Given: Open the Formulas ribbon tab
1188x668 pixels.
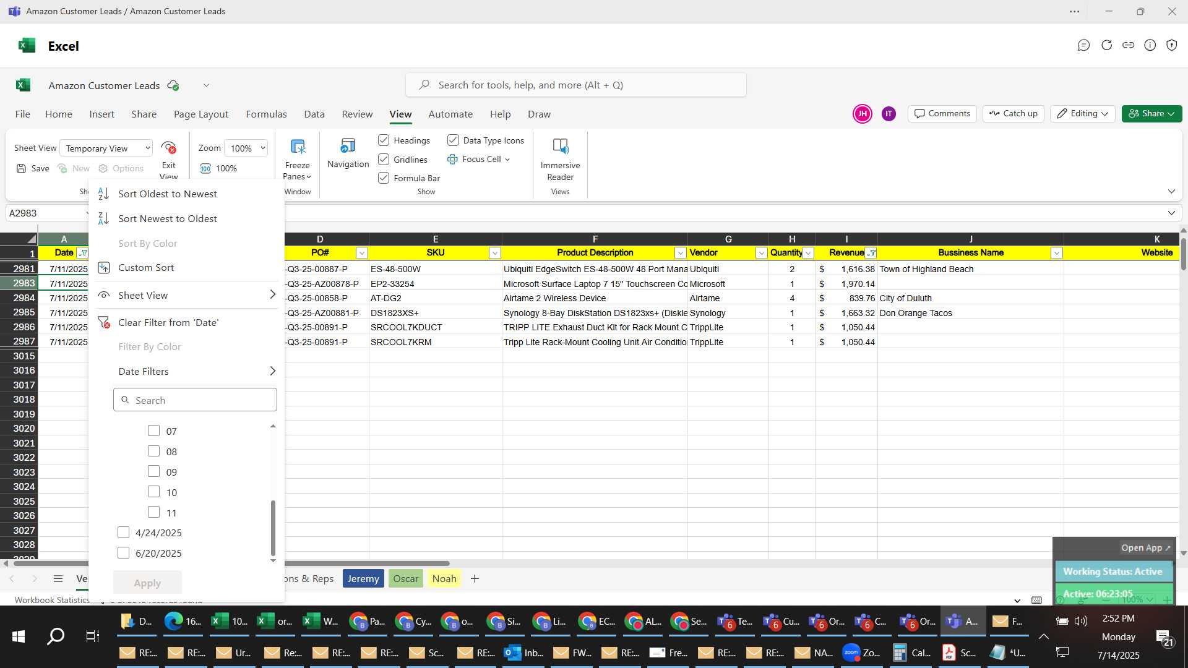Looking at the screenshot, I should pyautogui.click(x=266, y=114).
